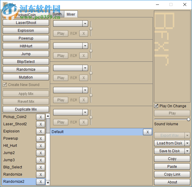Remove Pickup_Coin2 with its X button
192x187 pixels.
click(x=41, y=117)
